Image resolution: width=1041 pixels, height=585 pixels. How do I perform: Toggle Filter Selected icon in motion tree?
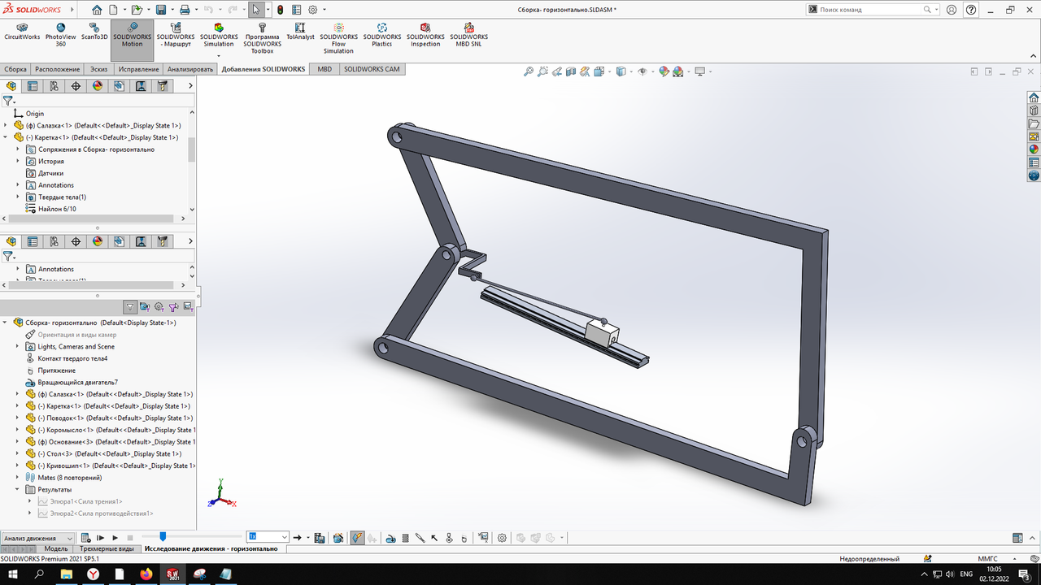point(173,306)
